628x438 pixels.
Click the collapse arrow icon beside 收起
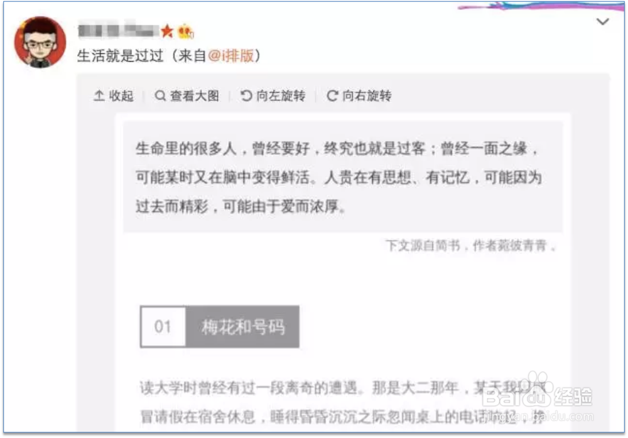[x=99, y=95]
